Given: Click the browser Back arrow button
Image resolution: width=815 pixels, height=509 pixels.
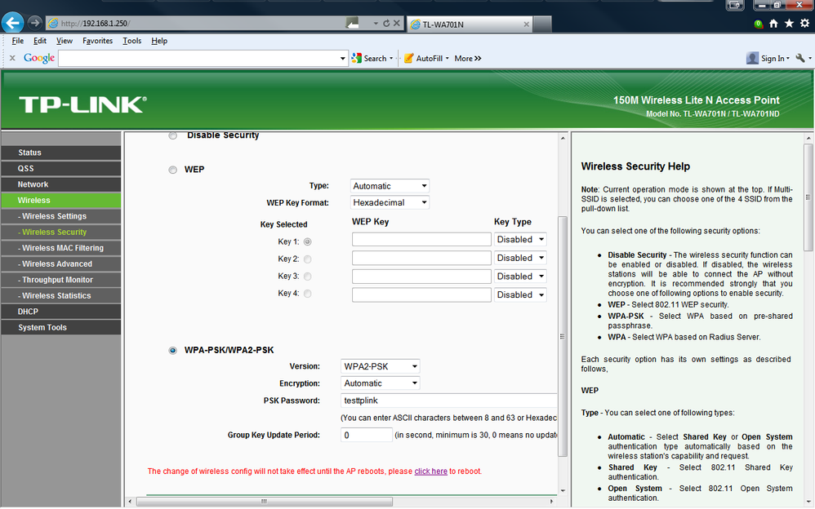Looking at the screenshot, I should [12, 23].
